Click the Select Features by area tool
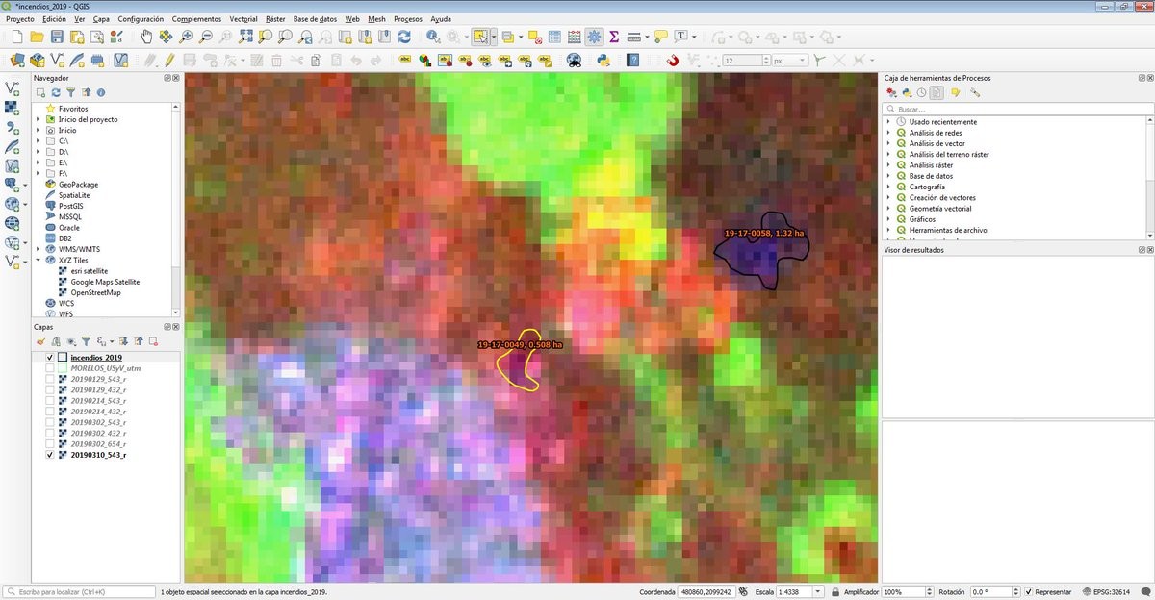 [x=479, y=37]
